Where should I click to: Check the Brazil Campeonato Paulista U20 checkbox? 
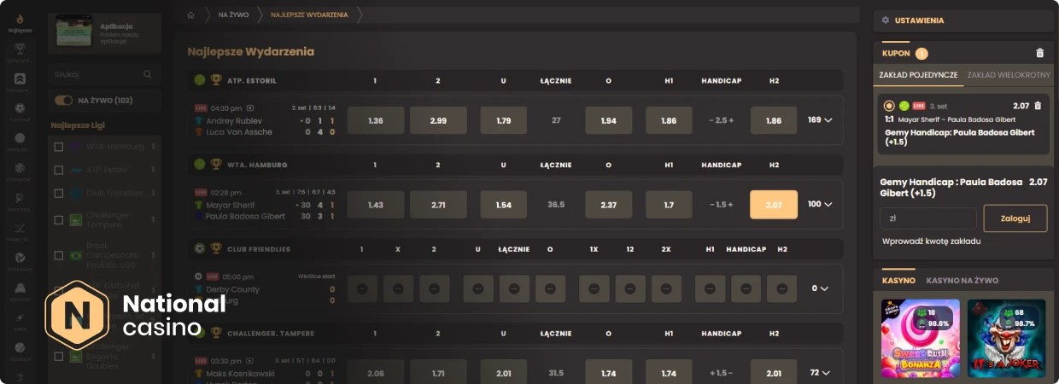pos(59,256)
